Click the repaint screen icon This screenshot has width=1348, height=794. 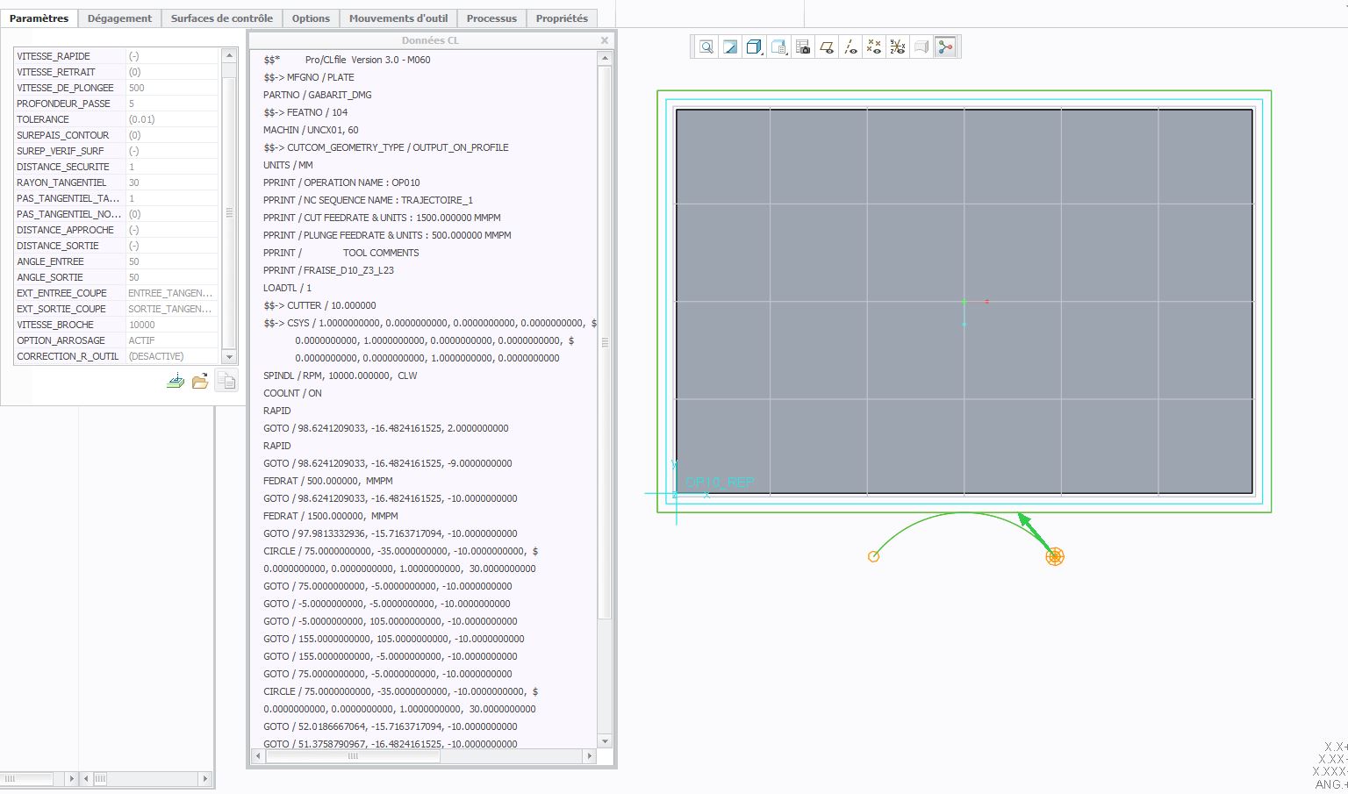pos(730,47)
